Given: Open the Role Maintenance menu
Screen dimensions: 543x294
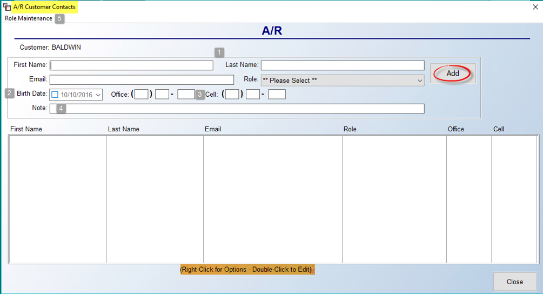Looking at the screenshot, I should tap(29, 18).
